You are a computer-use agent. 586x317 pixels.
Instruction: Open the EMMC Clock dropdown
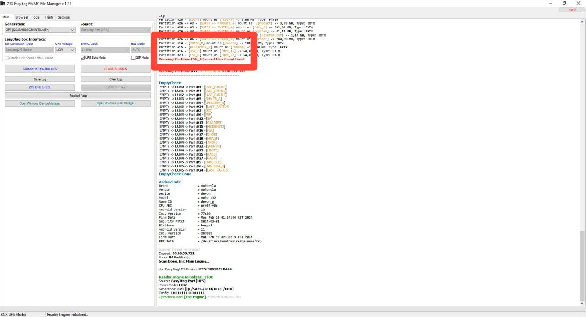point(105,50)
